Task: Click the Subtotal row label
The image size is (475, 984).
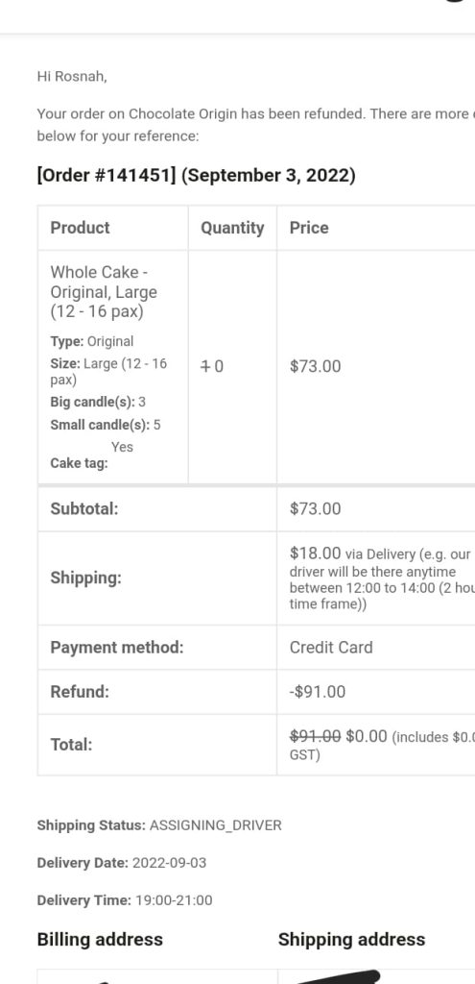Action: [84, 508]
